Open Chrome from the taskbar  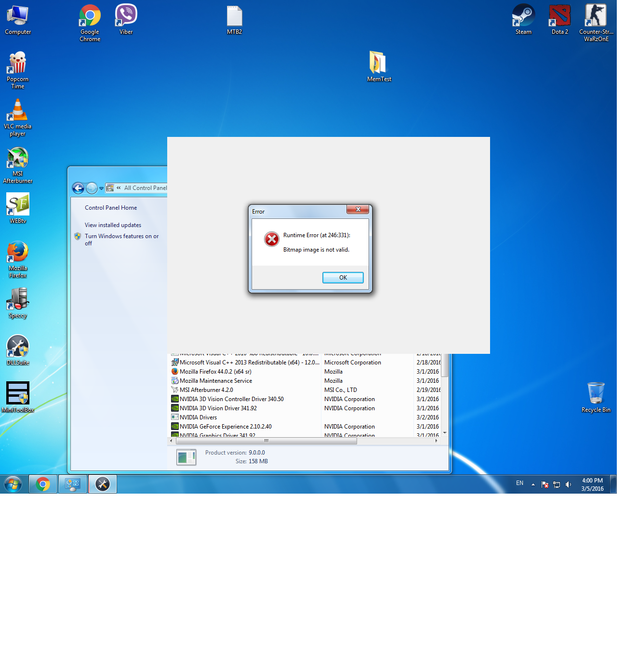(43, 484)
